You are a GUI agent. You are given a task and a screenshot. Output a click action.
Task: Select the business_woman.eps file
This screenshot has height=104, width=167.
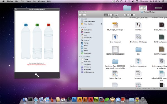coord(138,62)
